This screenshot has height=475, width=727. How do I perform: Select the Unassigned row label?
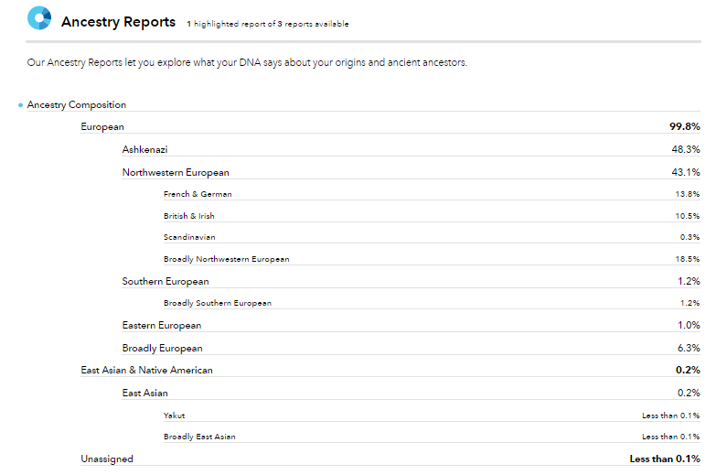pos(107,459)
